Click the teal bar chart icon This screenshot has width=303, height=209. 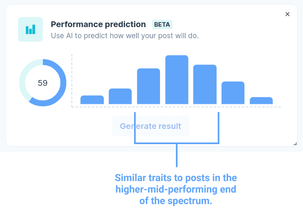[x=30, y=29]
